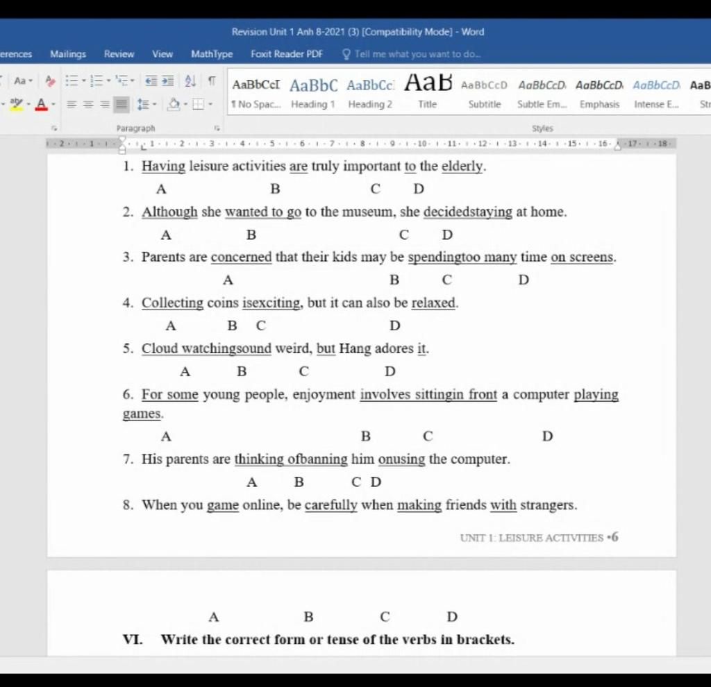Open the font color dropdown arrow
The image size is (711, 687).
click(x=53, y=105)
